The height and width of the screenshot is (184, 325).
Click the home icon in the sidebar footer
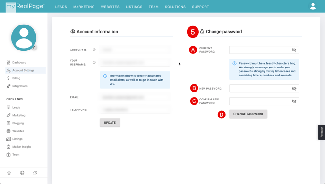point(9,173)
